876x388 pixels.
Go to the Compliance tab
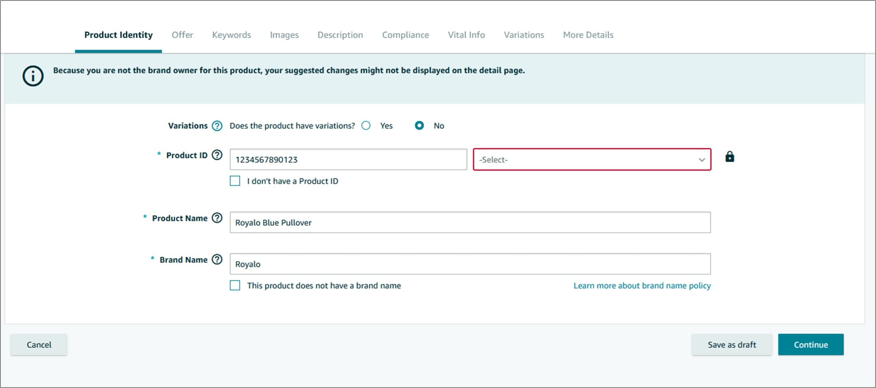[405, 35]
